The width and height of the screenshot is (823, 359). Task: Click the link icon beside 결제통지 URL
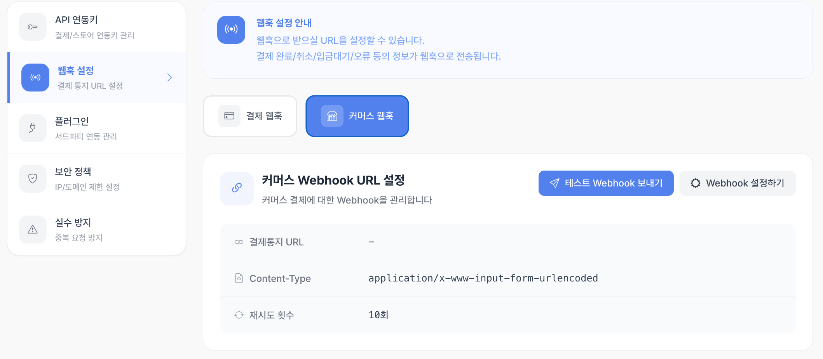239,242
